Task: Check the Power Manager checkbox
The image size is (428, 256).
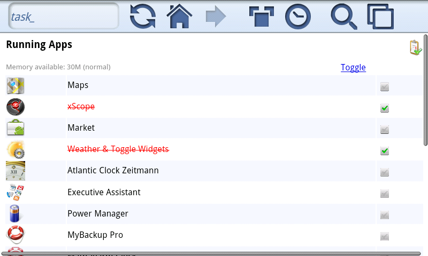Action: tap(385, 215)
